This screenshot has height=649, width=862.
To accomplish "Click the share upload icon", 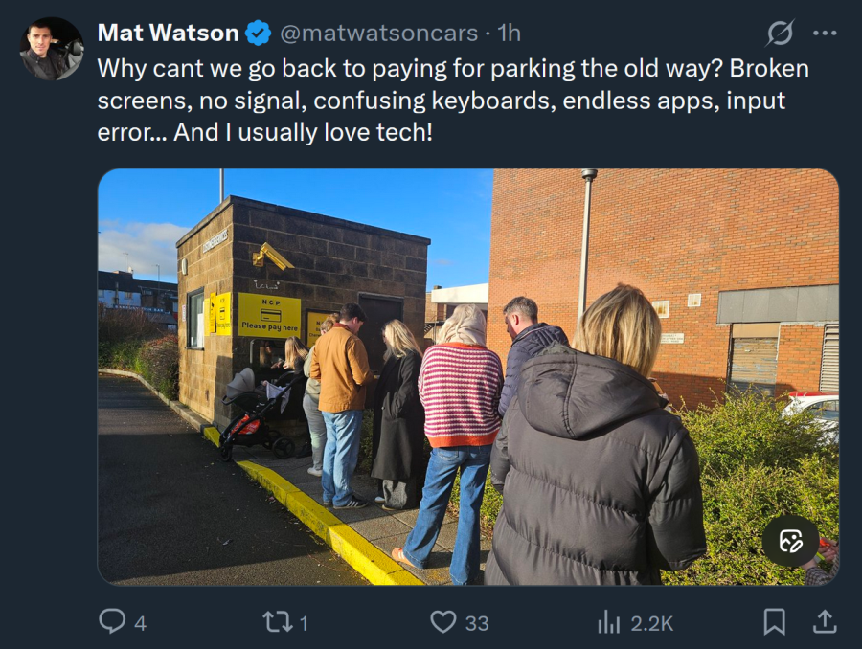I will [x=825, y=622].
